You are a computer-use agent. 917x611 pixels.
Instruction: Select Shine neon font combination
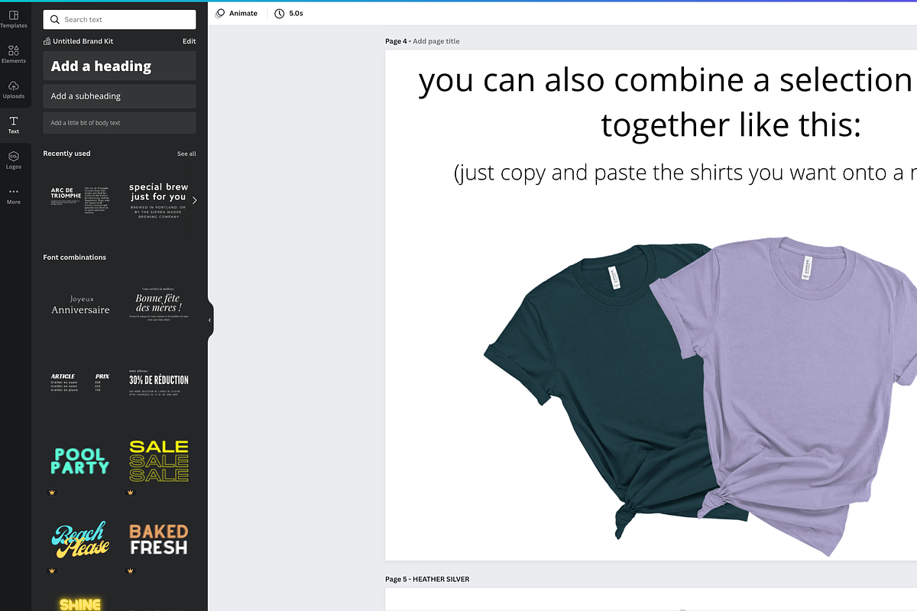click(x=80, y=603)
